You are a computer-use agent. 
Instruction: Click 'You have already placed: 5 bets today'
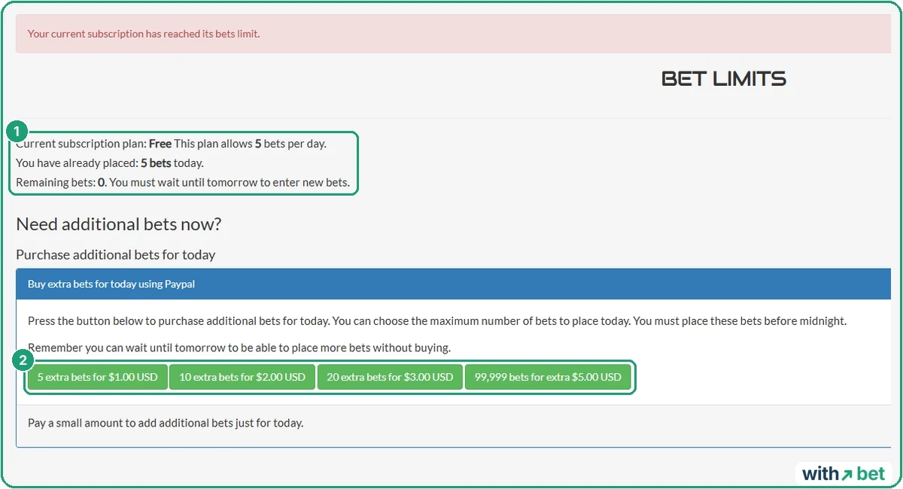pos(110,162)
